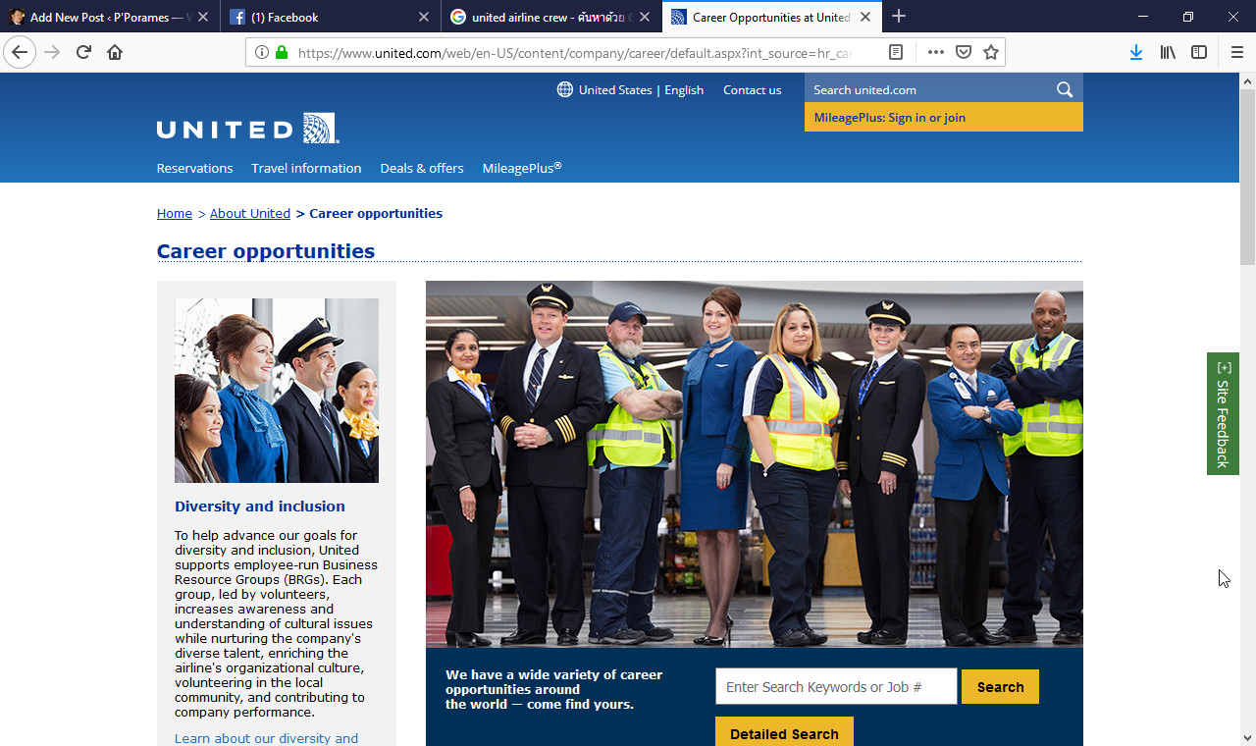The width and height of the screenshot is (1256, 746).
Task: Click the browser address bar URL
Action: point(574,52)
